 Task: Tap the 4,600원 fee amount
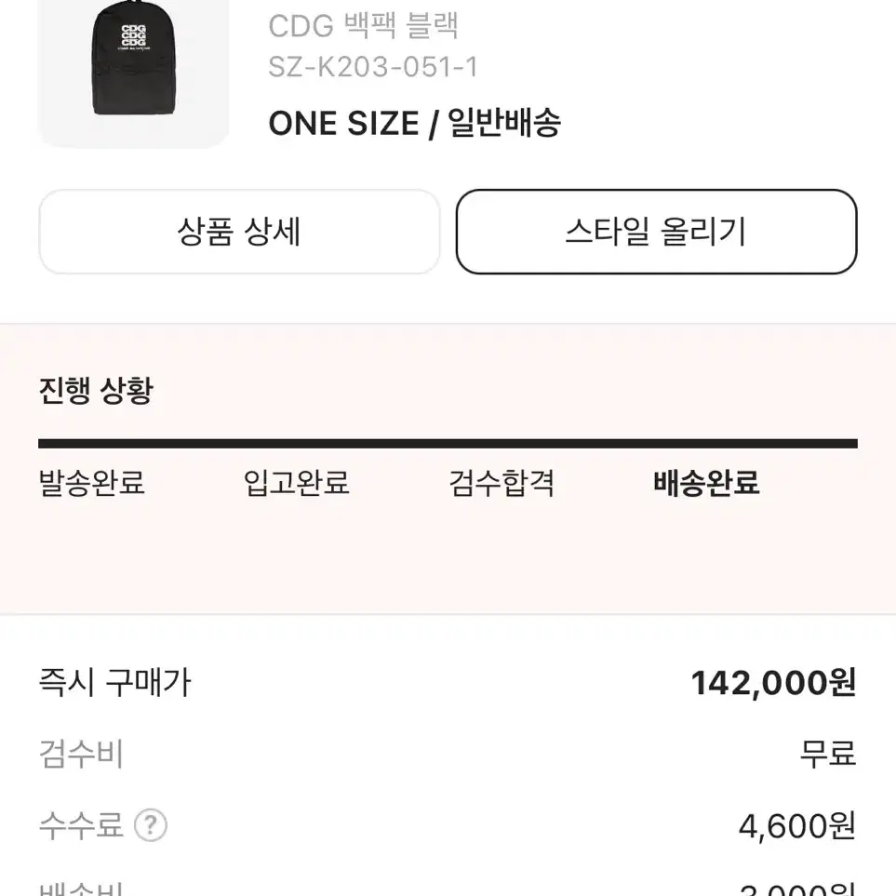click(797, 825)
